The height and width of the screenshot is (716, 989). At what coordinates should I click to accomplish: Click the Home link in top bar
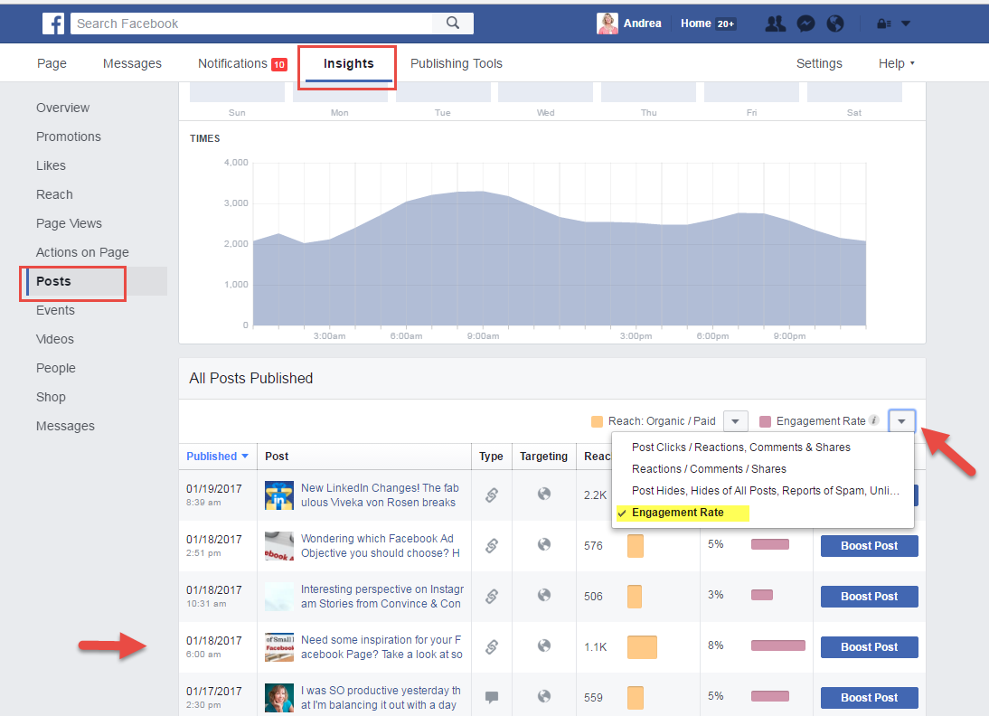[696, 24]
